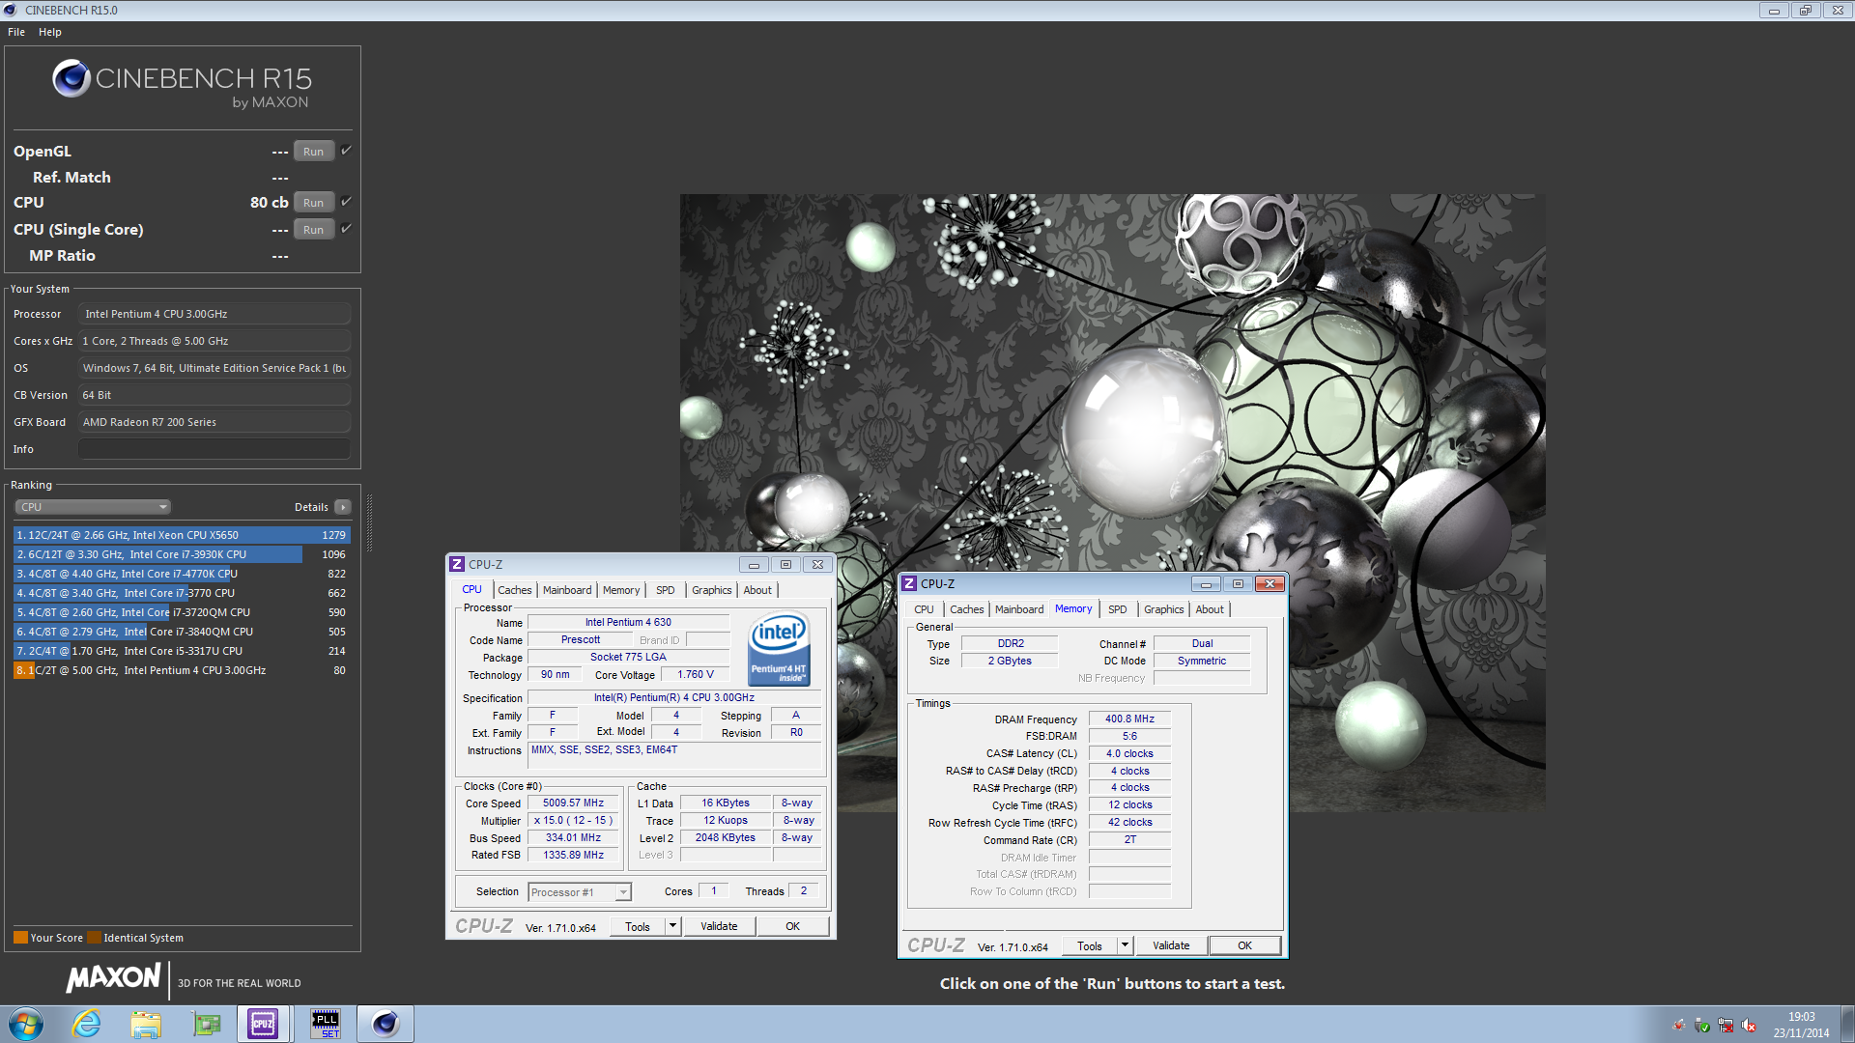This screenshot has width=1855, height=1043.
Task: Select ranking row Core i7-4770K CPU
Action: pos(182,574)
